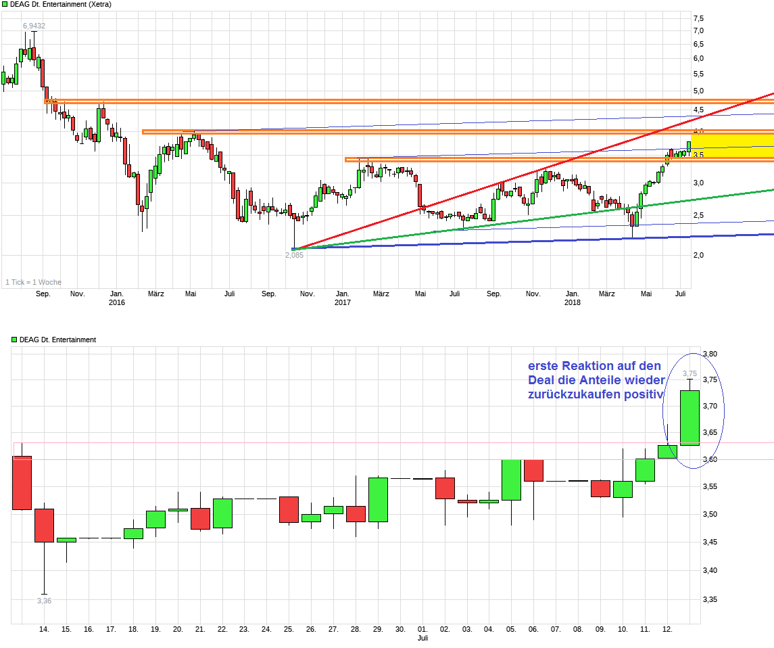Click the annotation text about the Deal reaction
This screenshot has height=648, width=774.
[x=595, y=379]
